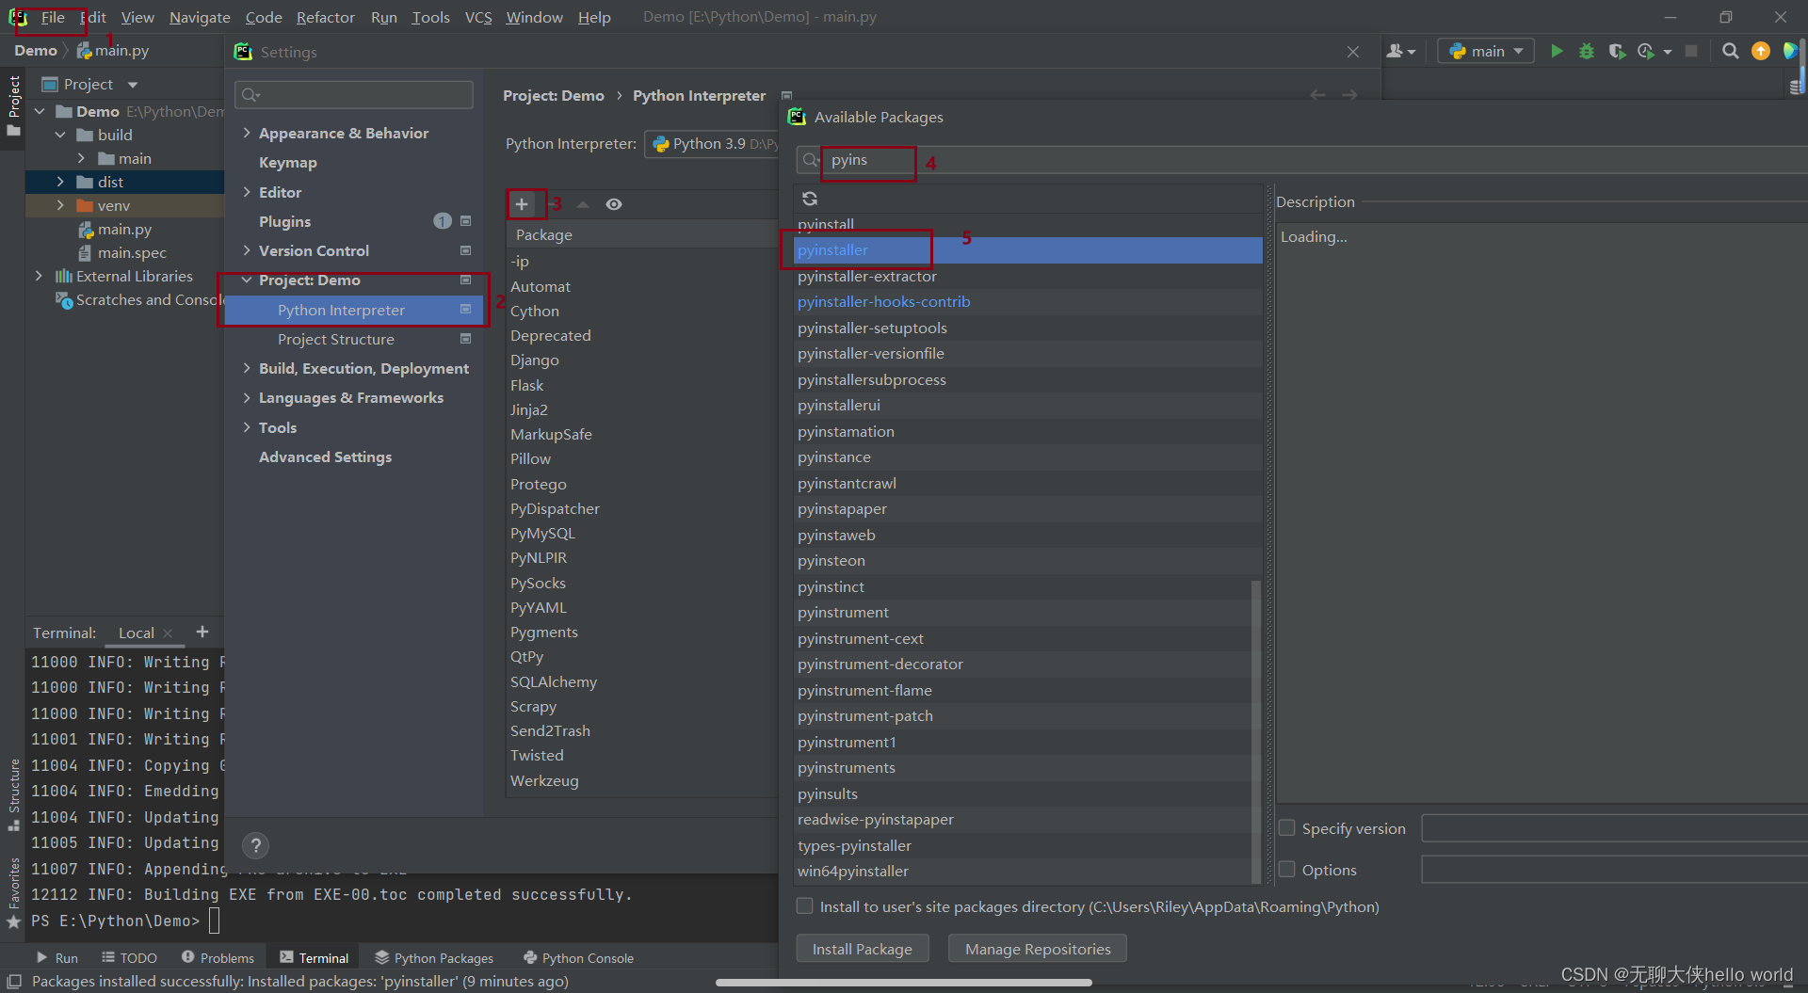
Task: Click the green Debug bug icon
Action: point(1587,51)
